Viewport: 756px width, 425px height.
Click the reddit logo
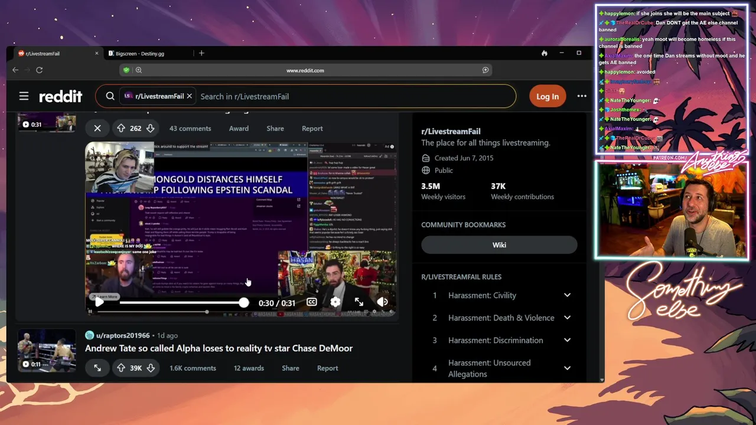tap(60, 96)
